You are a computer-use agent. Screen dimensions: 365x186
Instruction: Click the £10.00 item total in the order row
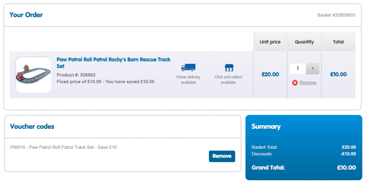338,74
